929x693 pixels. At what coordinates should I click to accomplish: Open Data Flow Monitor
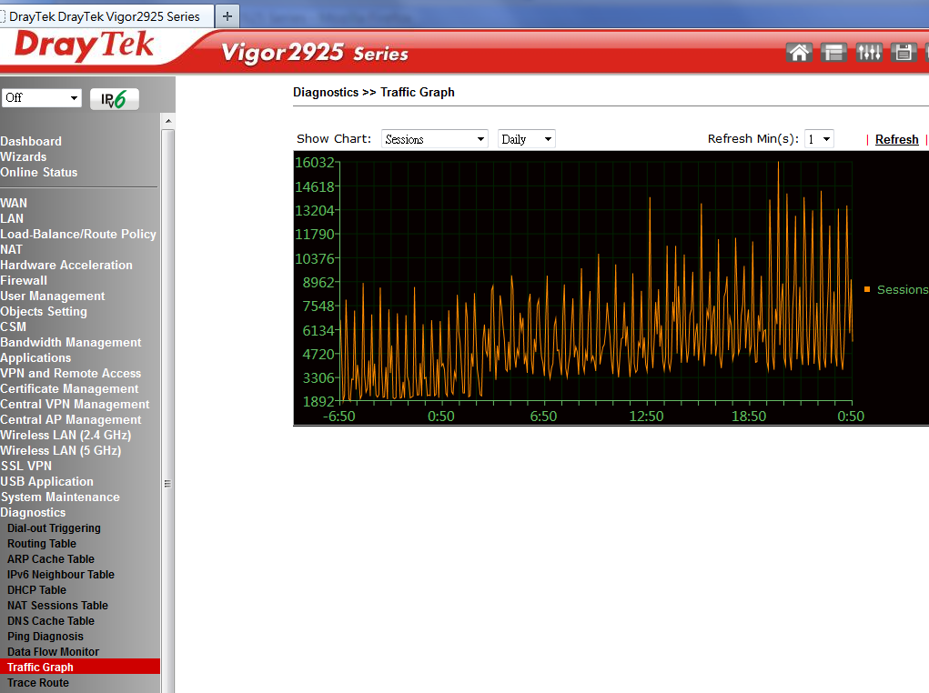tap(54, 651)
